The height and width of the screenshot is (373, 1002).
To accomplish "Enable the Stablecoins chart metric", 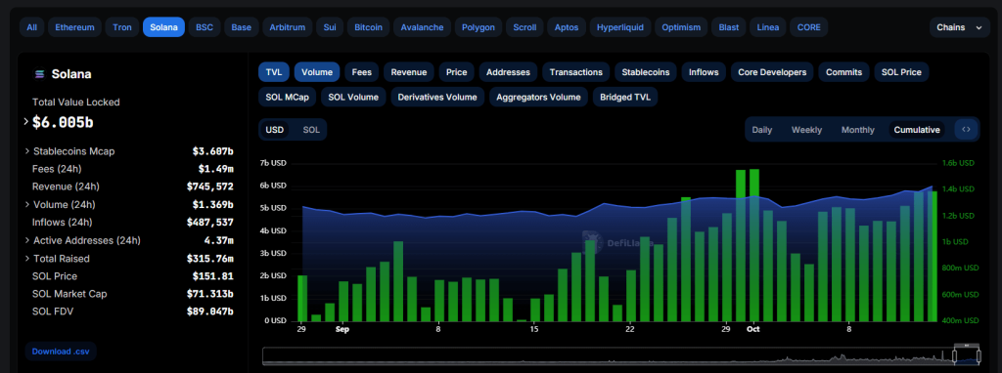I will 646,72.
